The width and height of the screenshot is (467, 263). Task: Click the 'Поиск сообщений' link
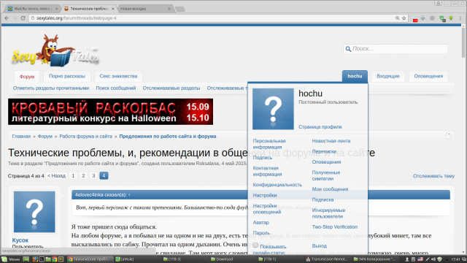tap(116, 88)
